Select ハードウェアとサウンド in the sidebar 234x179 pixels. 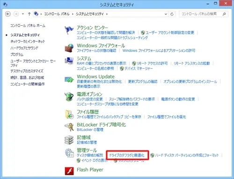(24, 48)
